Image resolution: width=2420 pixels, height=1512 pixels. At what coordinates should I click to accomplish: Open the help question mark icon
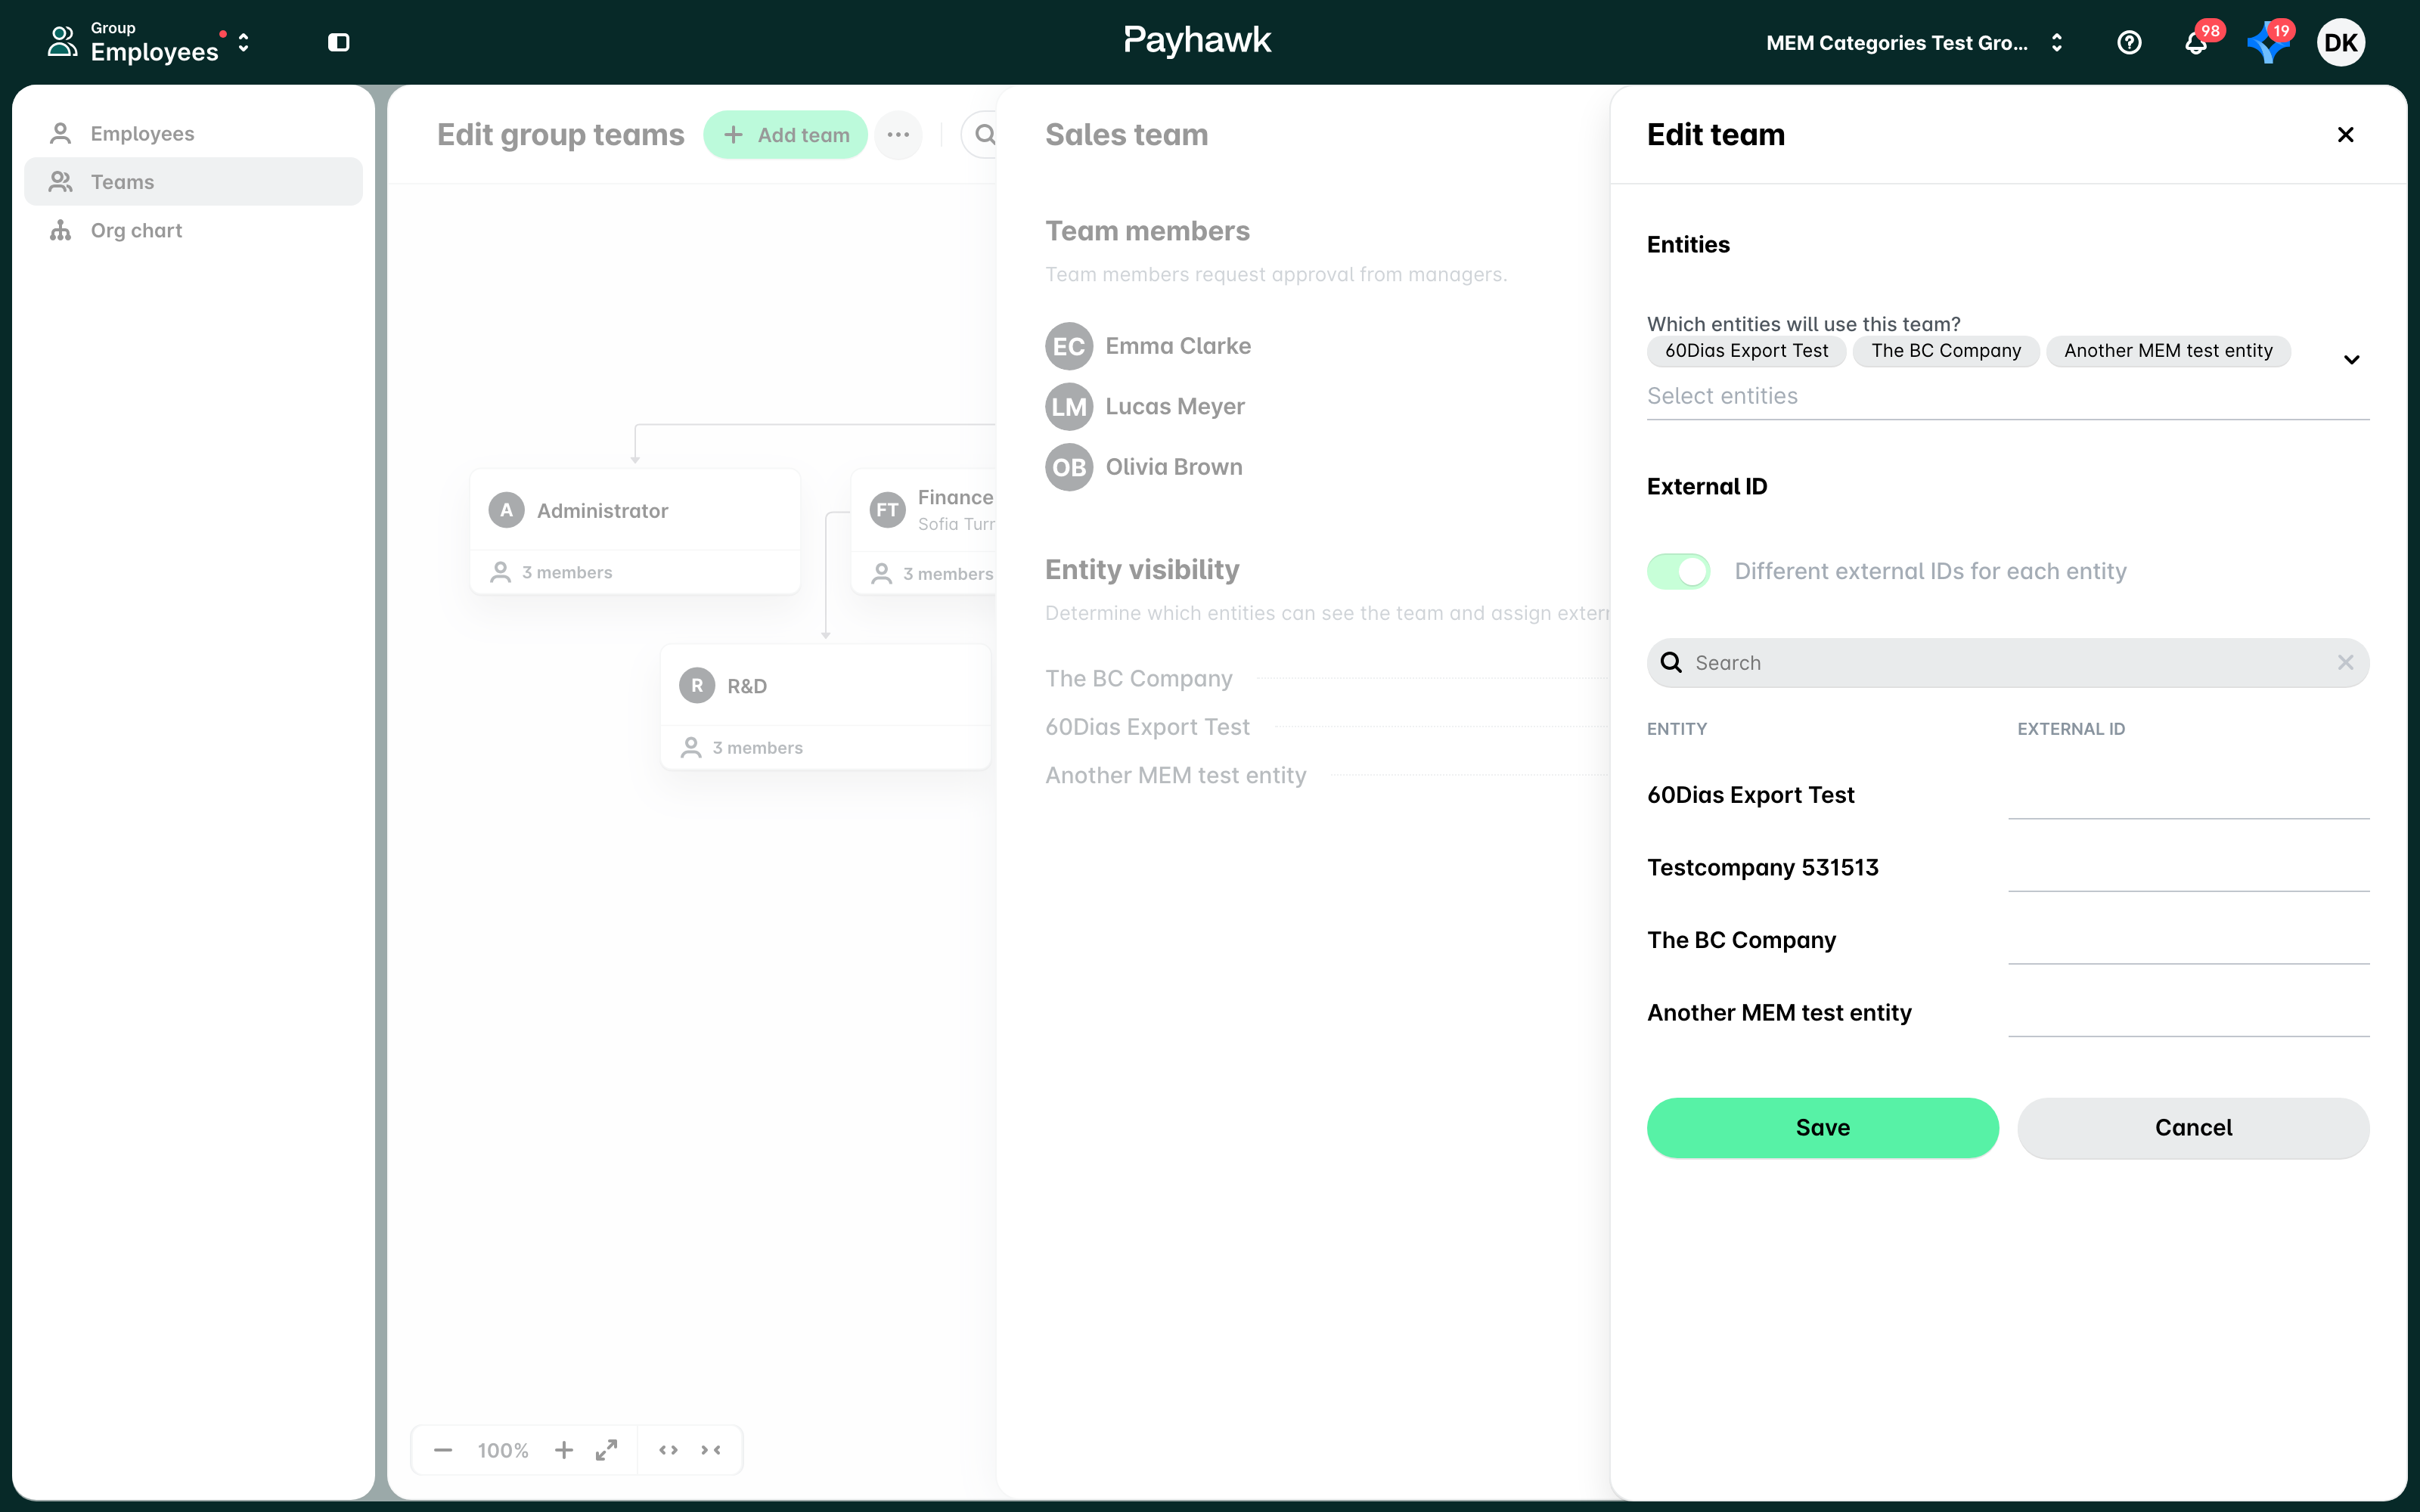2129,42
